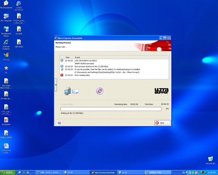Click the Event column header in the log
Viewport: 218px width, 175px height.
tap(78, 57)
